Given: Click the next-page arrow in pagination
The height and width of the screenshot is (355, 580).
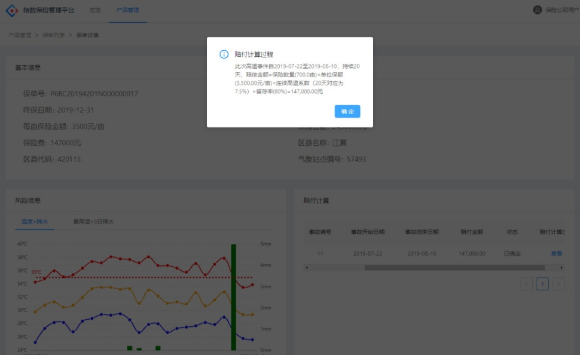Looking at the screenshot, I should (558, 284).
